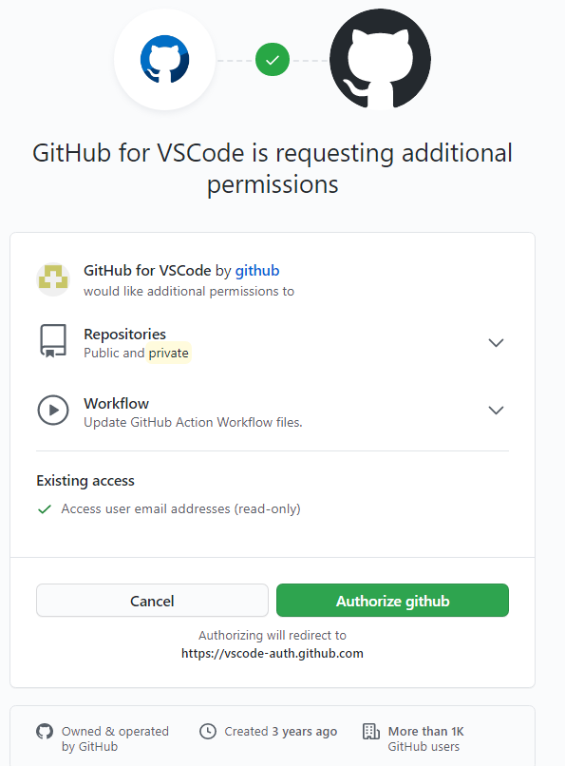
Task: Click the Repositories permission heading
Action: click(x=125, y=335)
